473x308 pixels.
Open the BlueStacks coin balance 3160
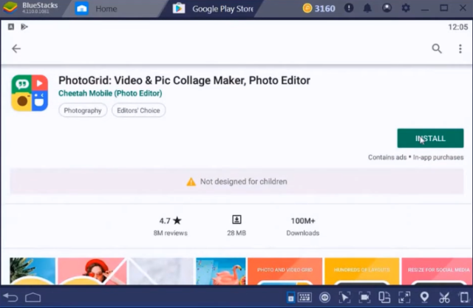(319, 8)
